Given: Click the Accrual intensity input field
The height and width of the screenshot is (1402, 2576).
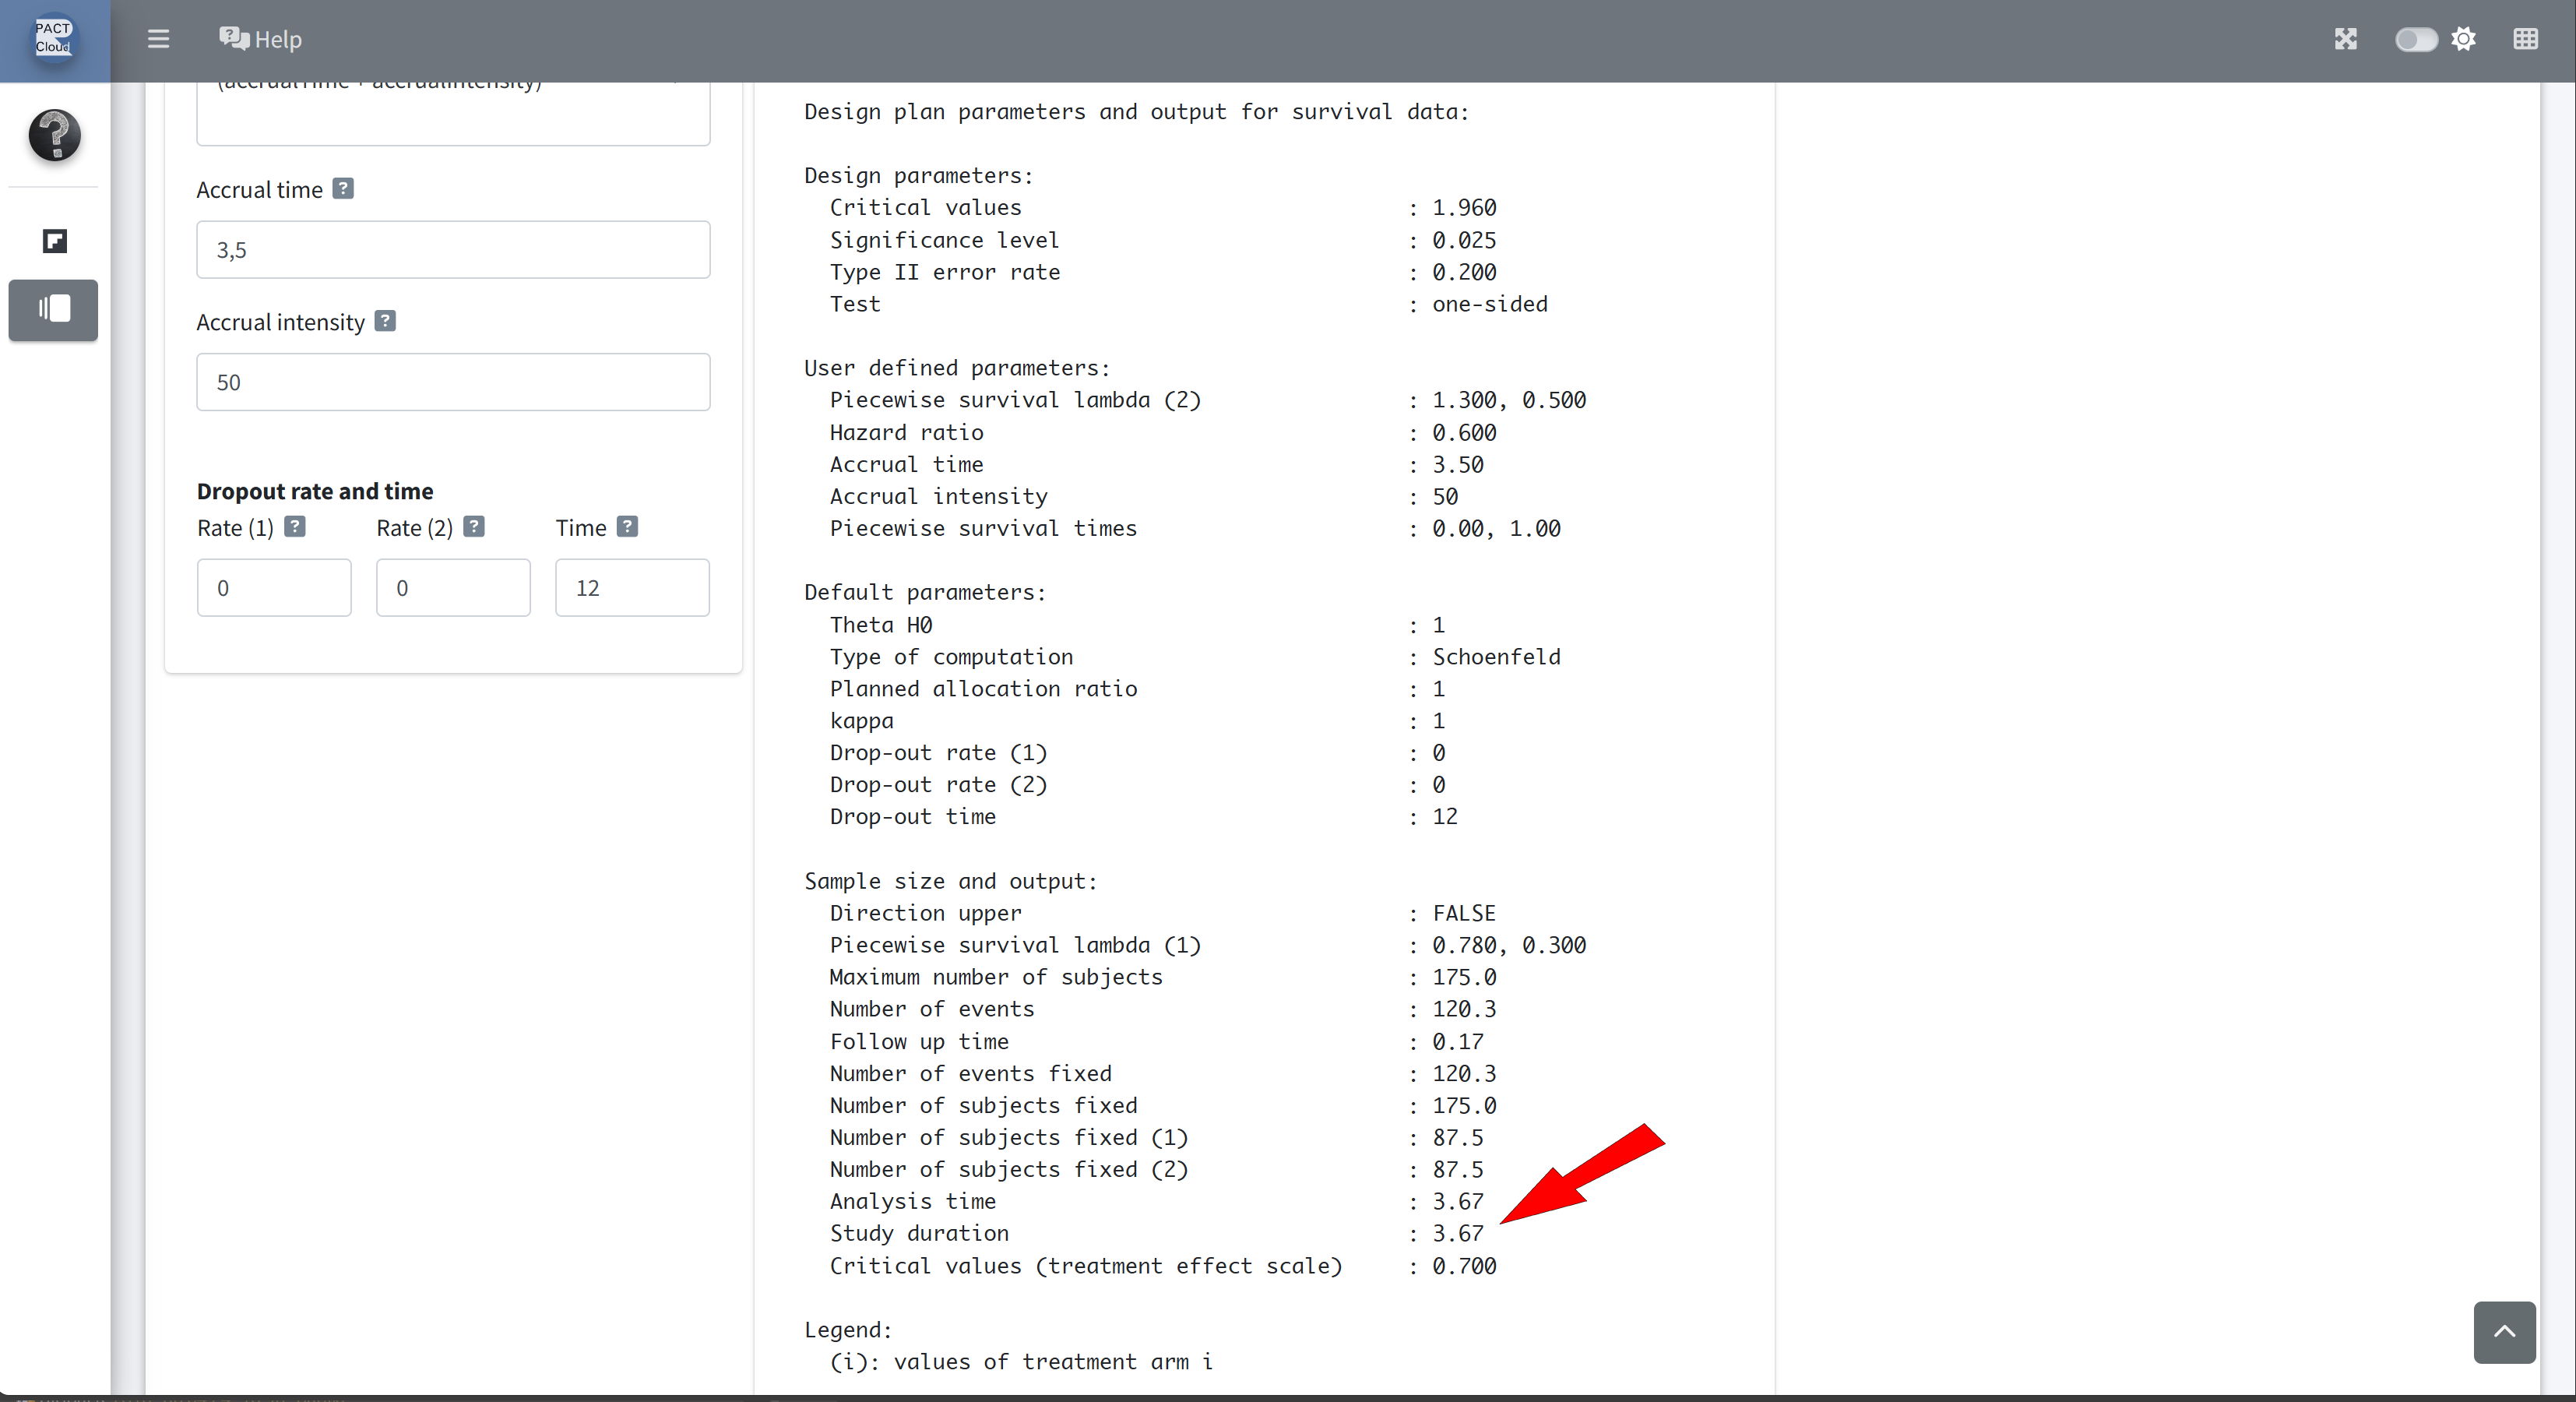Looking at the screenshot, I should tap(453, 382).
